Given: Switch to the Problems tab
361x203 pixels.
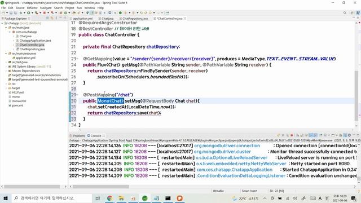Looking at the screenshot, I should (x=77, y=136).
